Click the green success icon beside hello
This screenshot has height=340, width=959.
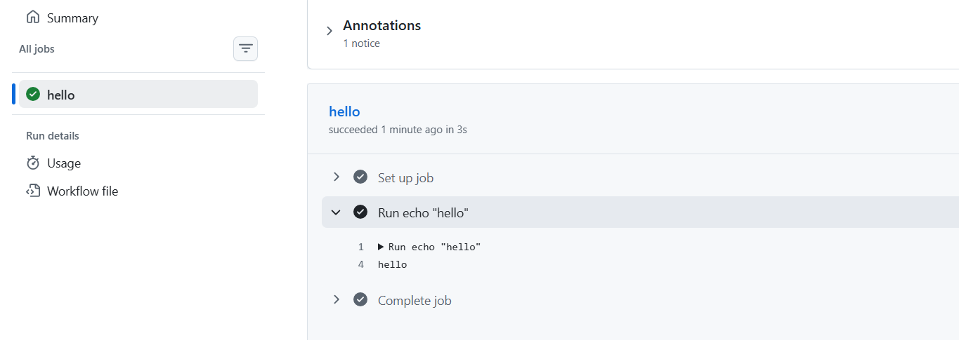[x=33, y=94]
